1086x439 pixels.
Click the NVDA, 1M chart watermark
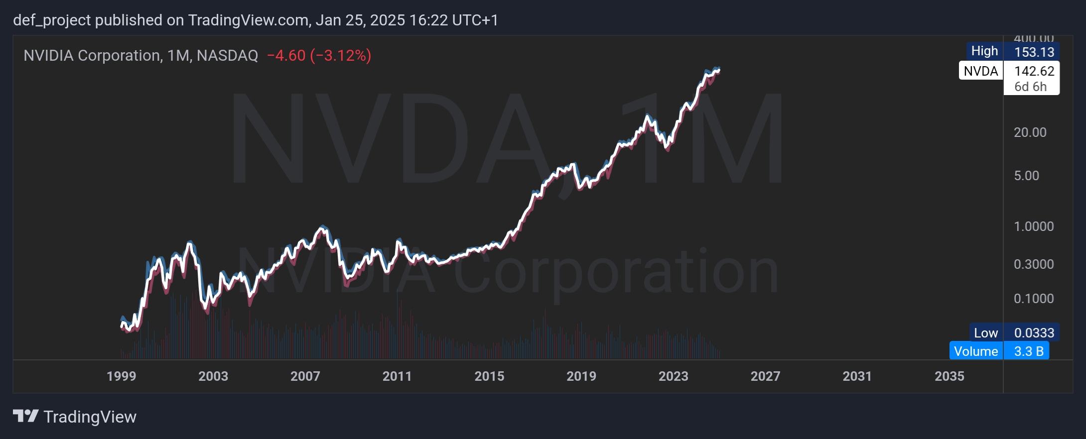point(506,139)
